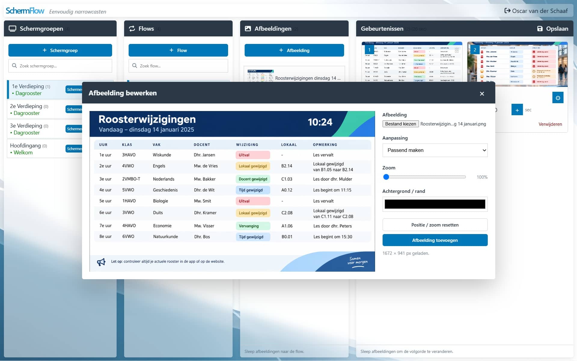
Task: Adjust the Zoom slider handle
Action: [x=386, y=177]
